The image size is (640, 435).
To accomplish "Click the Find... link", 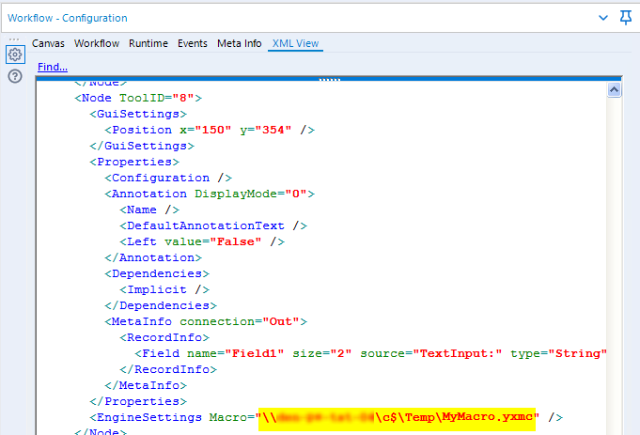I will coord(53,67).
